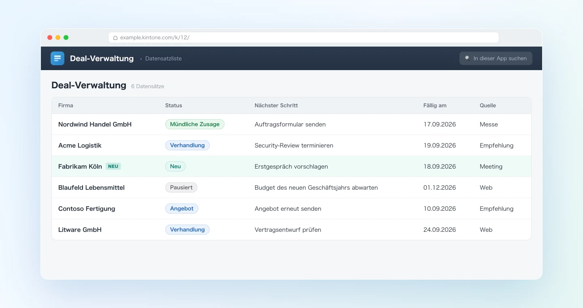Click the Quelle column header

(488, 105)
